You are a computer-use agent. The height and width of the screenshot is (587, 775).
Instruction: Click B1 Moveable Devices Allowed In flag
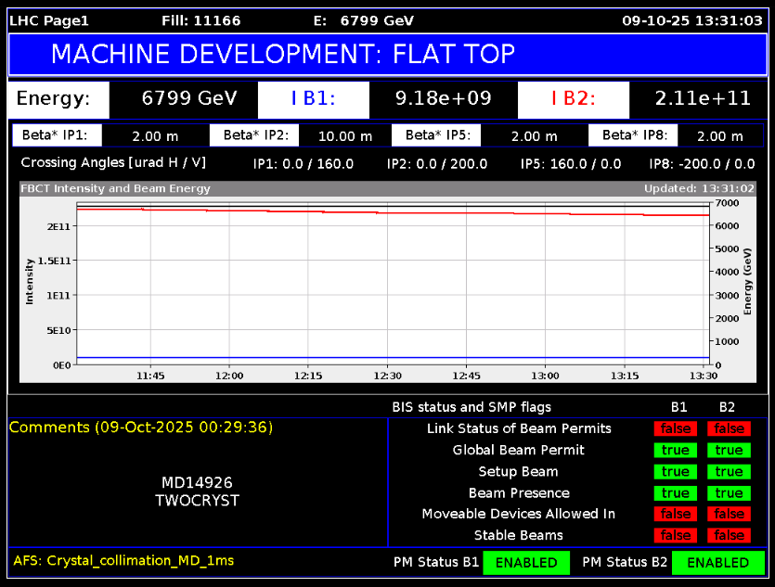click(x=676, y=515)
